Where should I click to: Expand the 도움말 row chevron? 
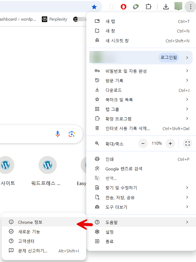point(187,222)
